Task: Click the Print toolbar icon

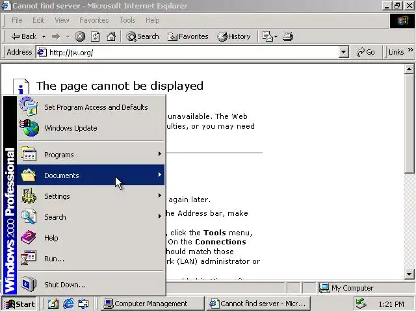Action: (288, 36)
